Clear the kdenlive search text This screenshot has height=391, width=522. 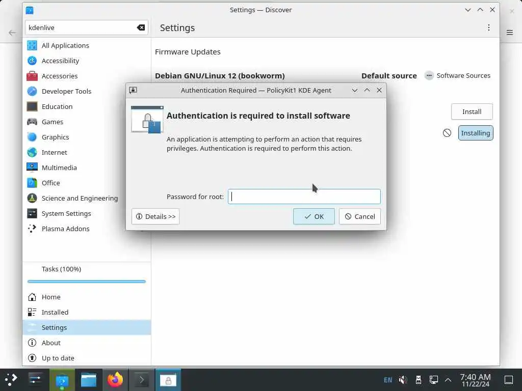pyautogui.click(x=141, y=27)
